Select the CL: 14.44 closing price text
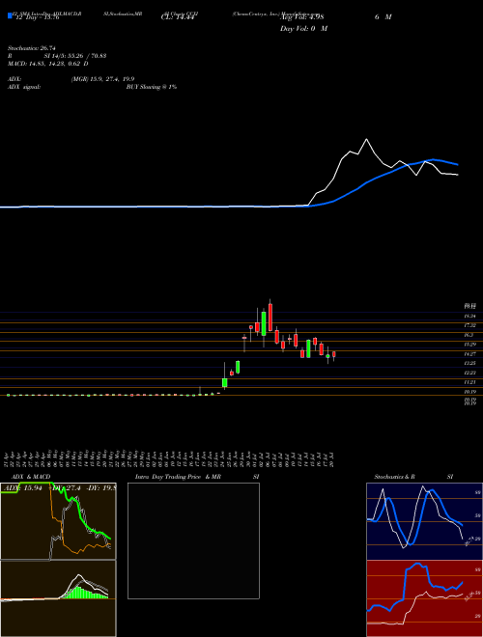Screen dimensions: 483x637 coord(177,17)
